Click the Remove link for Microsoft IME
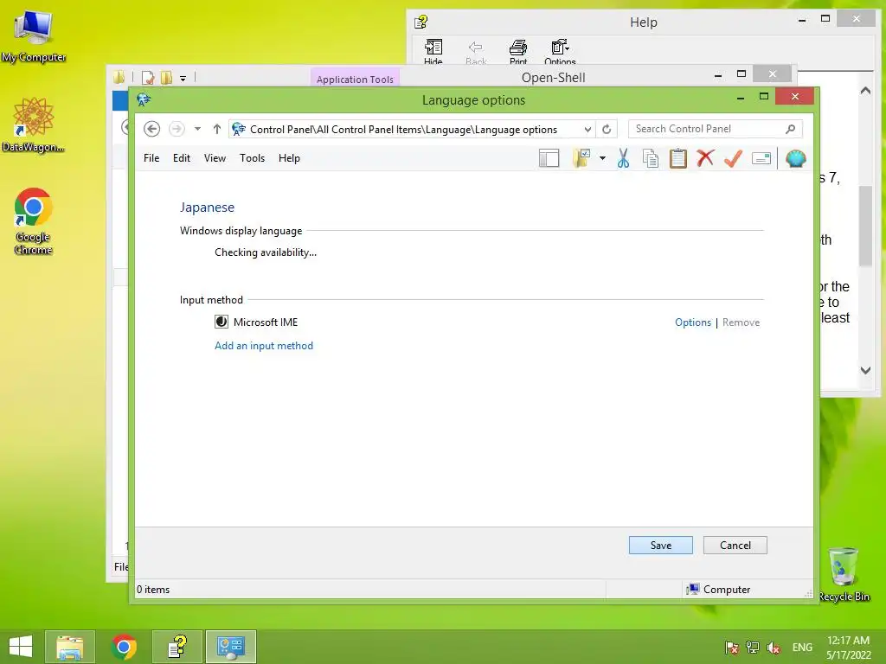Viewport: 886px width, 664px height. pos(741,322)
